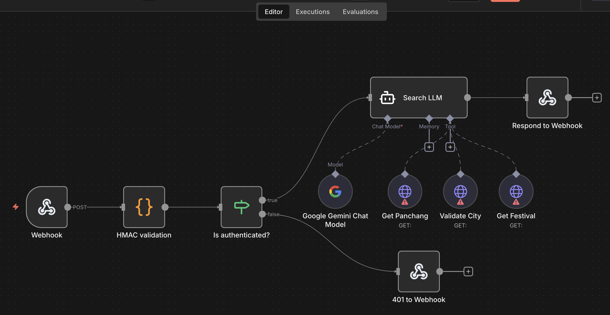Add node after Respond to Webhook
Image resolution: width=610 pixels, height=315 pixels.
coord(597,98)
